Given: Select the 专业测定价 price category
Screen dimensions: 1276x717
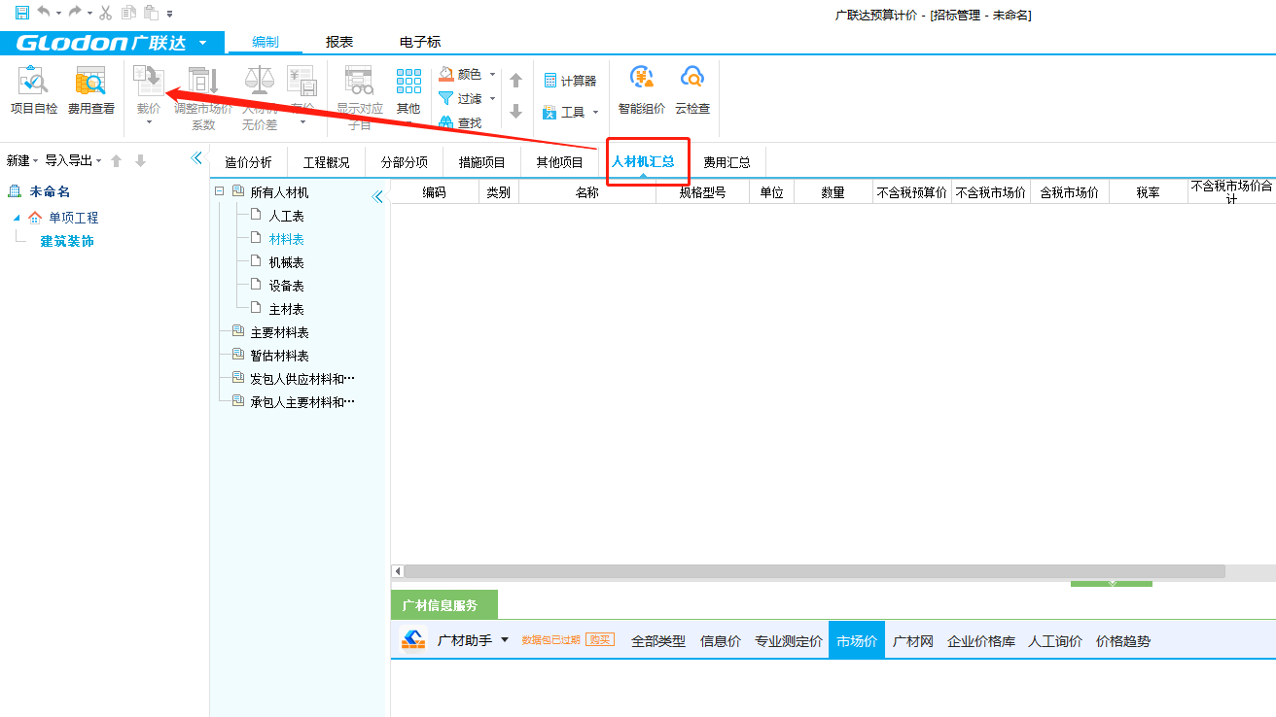Looking at the screenshot, I should (789, 641).
